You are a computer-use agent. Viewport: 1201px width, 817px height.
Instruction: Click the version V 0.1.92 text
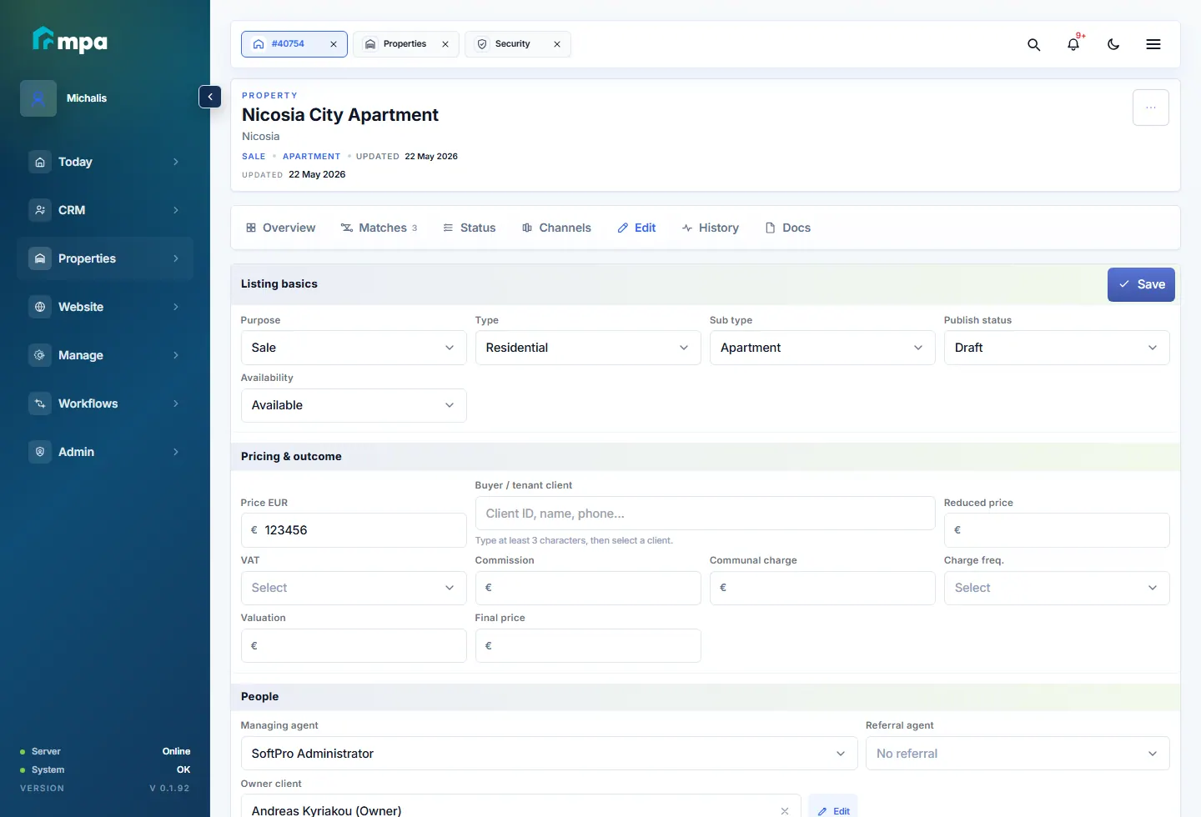pyautogui.click(x=169, y=788)
